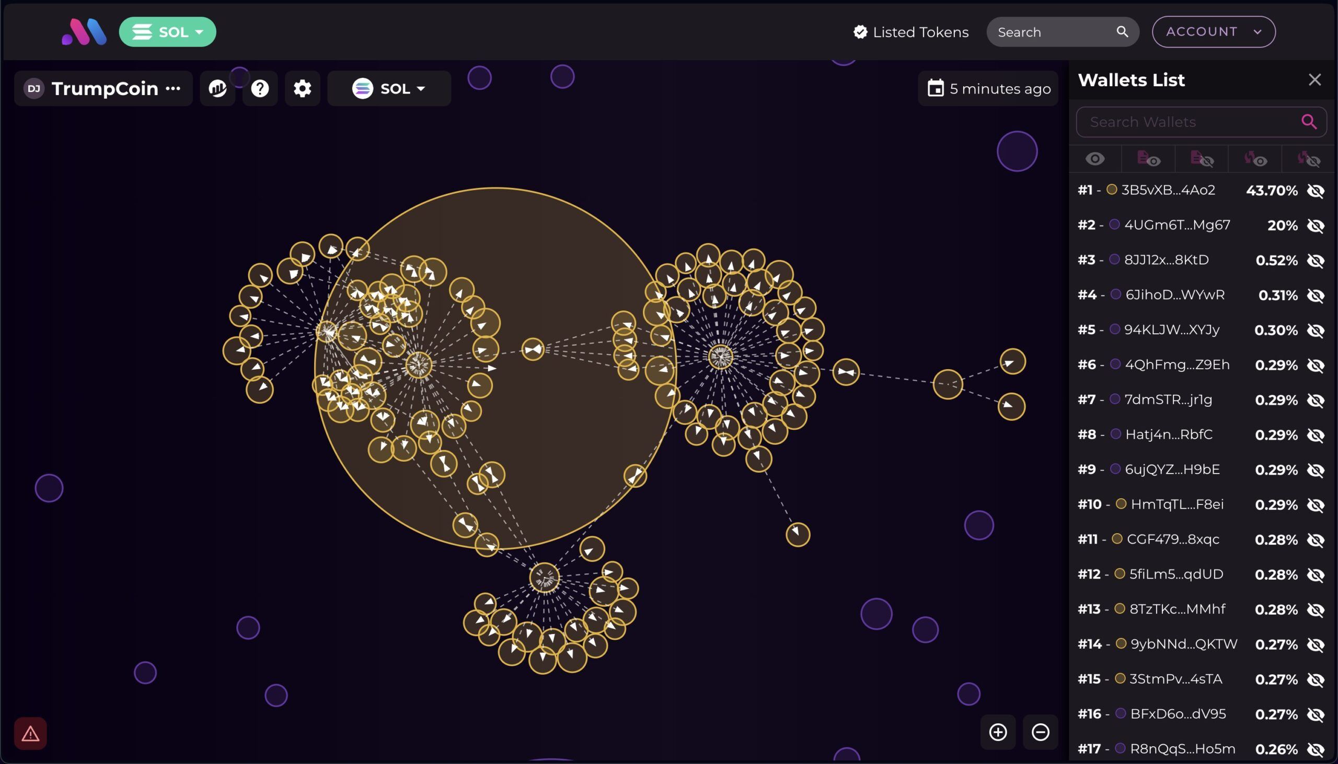The width and height of the screenshot is (1338, 764).
Task: Zoom in with the plus button
Action: [998, 732]
